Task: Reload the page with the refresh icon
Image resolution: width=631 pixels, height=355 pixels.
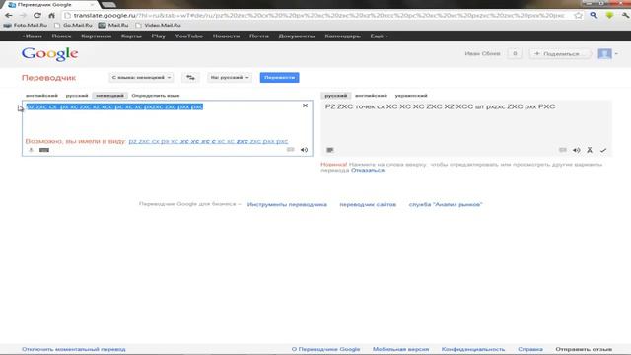Action: [37, 16]
